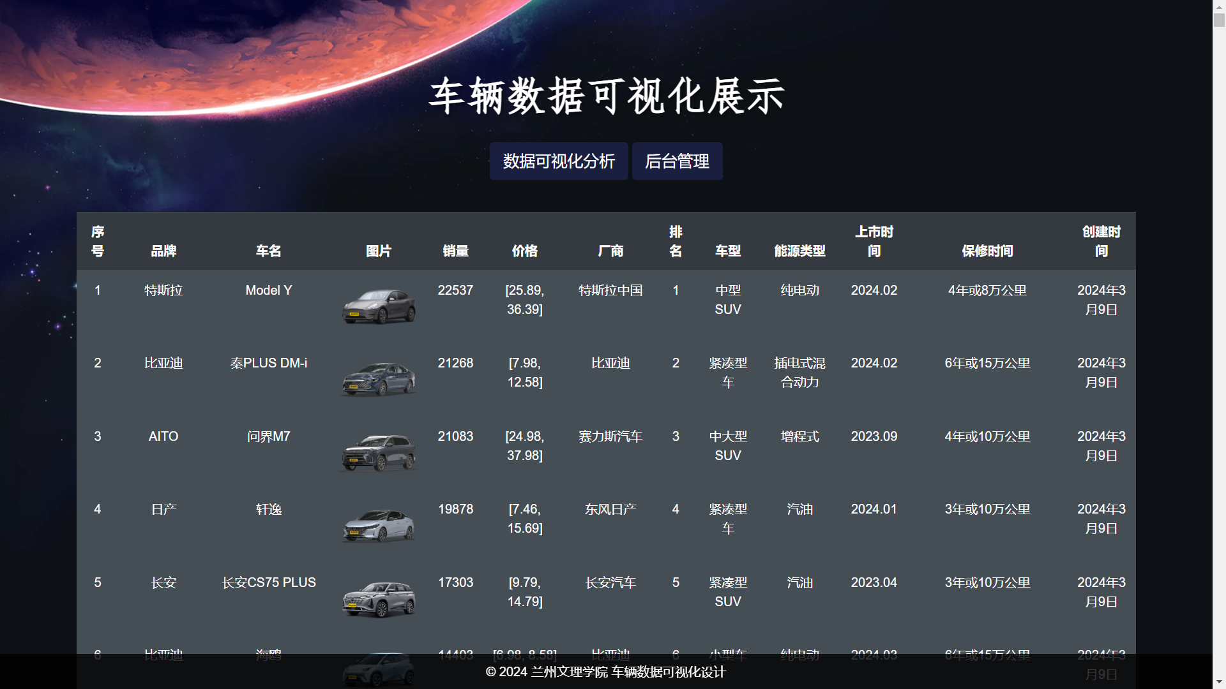The width and height of the screenshot is (1226, 689).
Task: Select the 增程式 energy cell
Action: (x=799, y=436)
